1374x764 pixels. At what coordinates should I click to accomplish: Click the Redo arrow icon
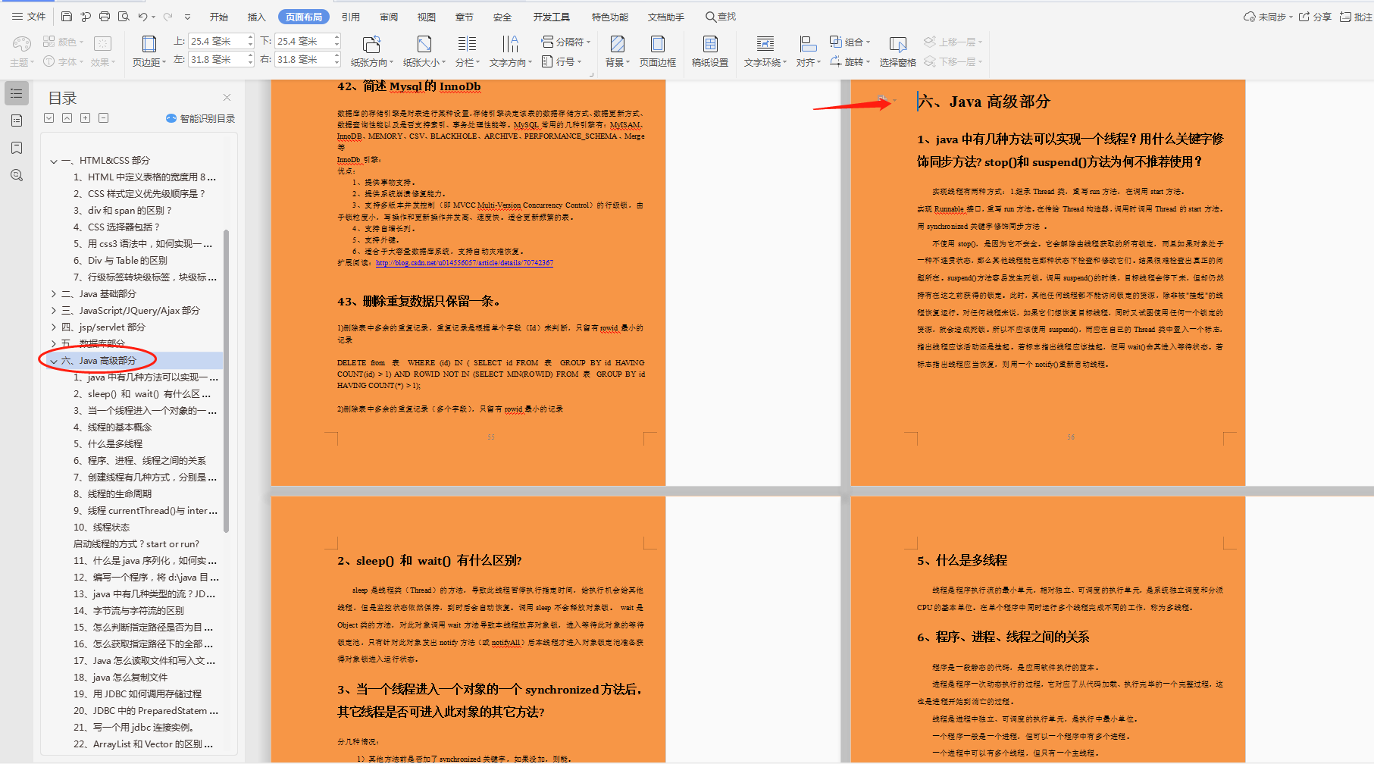coord(168,17)
